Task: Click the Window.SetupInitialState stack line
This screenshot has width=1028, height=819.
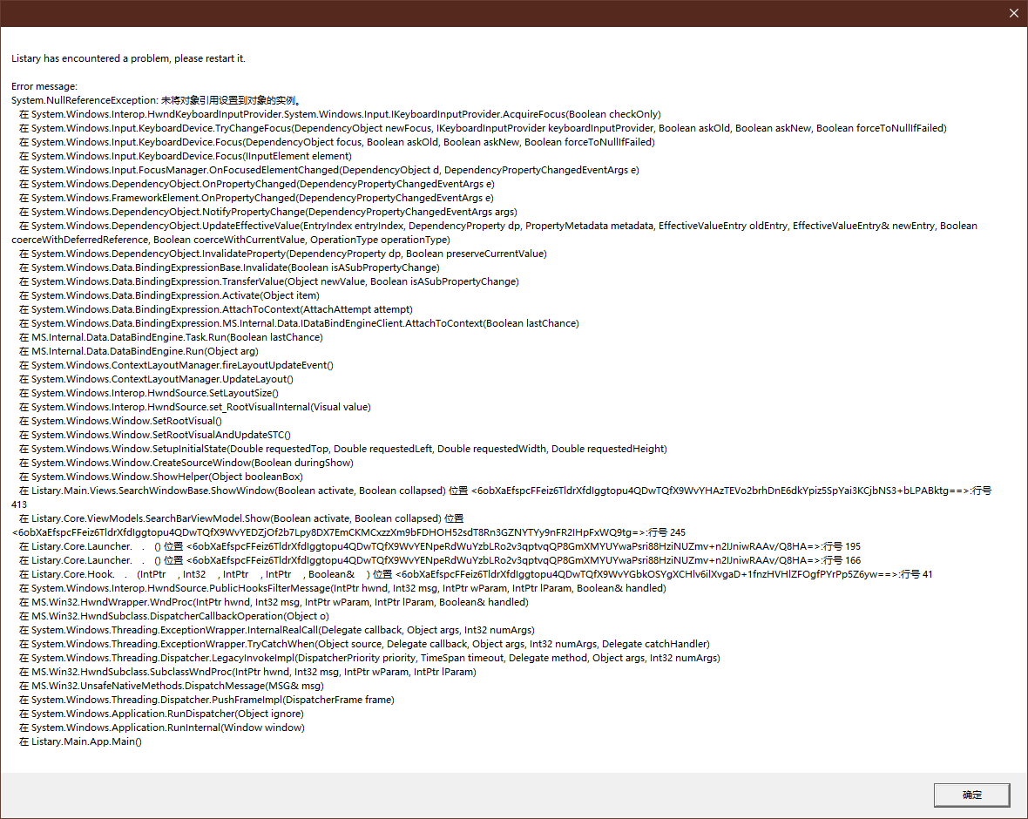Action: 343,450
